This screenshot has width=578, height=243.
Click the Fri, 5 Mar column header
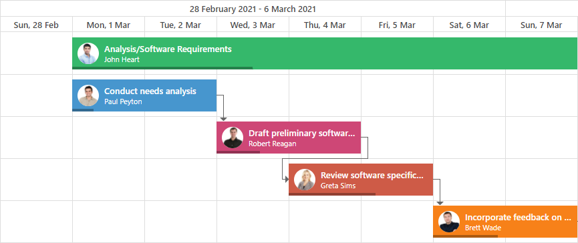pos(397,25)
